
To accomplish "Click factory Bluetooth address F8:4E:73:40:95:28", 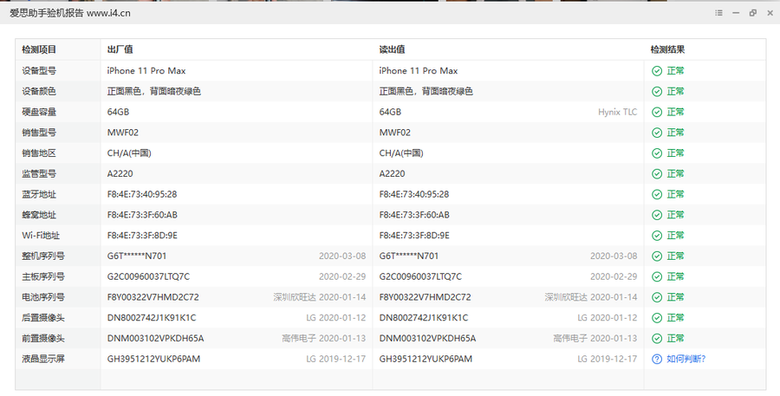I will [x=142, y=194].
